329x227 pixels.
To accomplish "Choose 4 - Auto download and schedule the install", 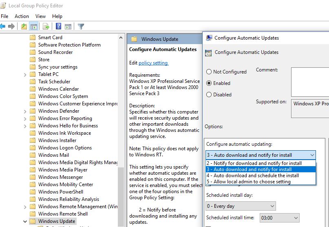I will 261,175.
